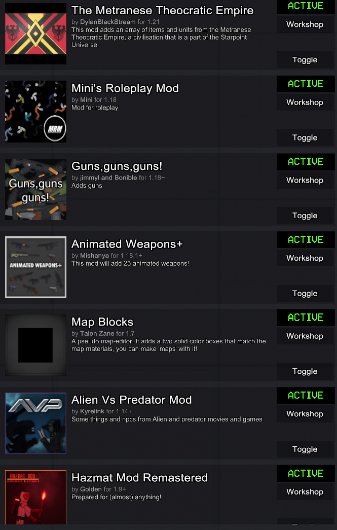Screen dimensions: 337x530
Task: Select the Hazmat Mod Remastered thumbnail
Action: [35, 497]
